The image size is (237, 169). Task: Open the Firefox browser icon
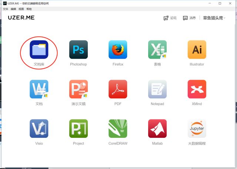click(118, 50)
